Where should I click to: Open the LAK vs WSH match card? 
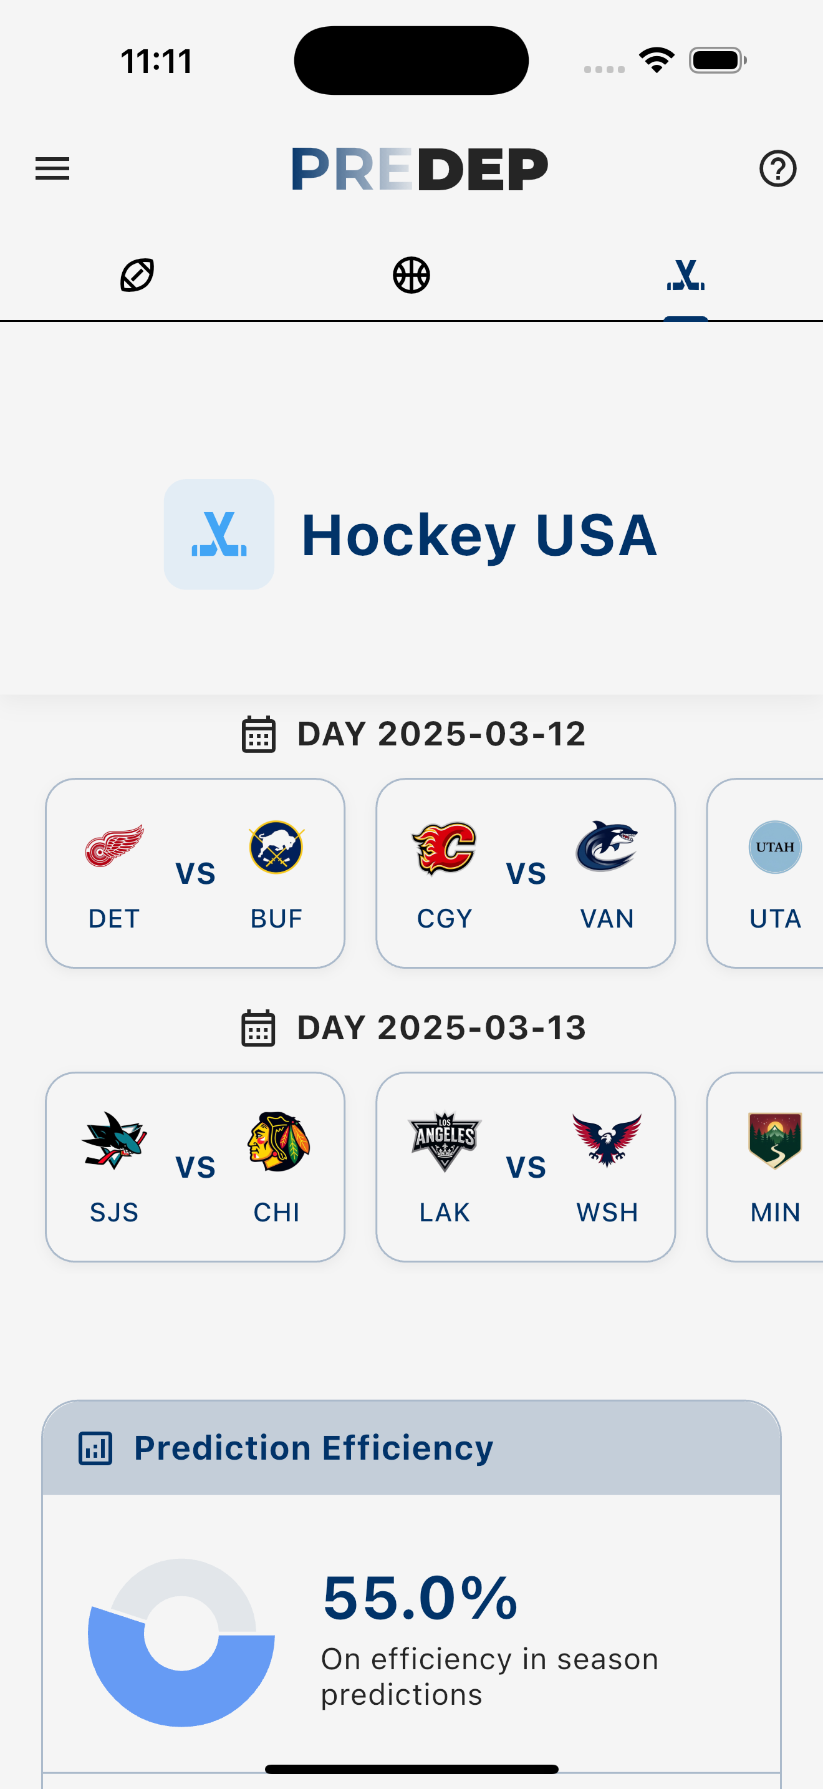[x=526, y=1166]
